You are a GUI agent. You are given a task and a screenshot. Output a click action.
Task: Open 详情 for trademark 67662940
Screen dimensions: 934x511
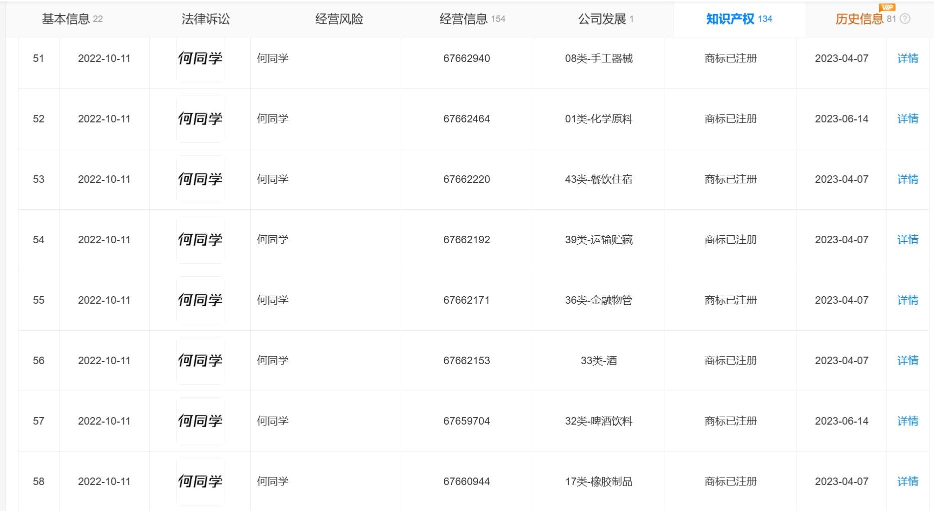[908, 58]
